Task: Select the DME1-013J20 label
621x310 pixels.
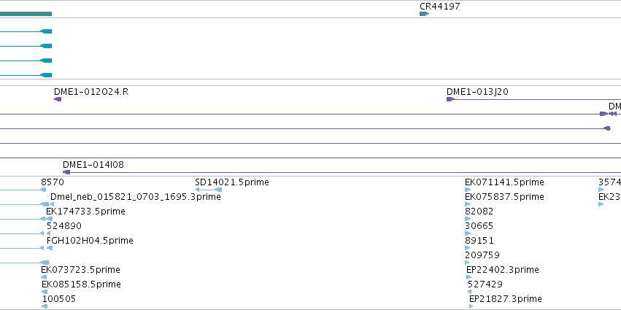Action: point(477,92)
